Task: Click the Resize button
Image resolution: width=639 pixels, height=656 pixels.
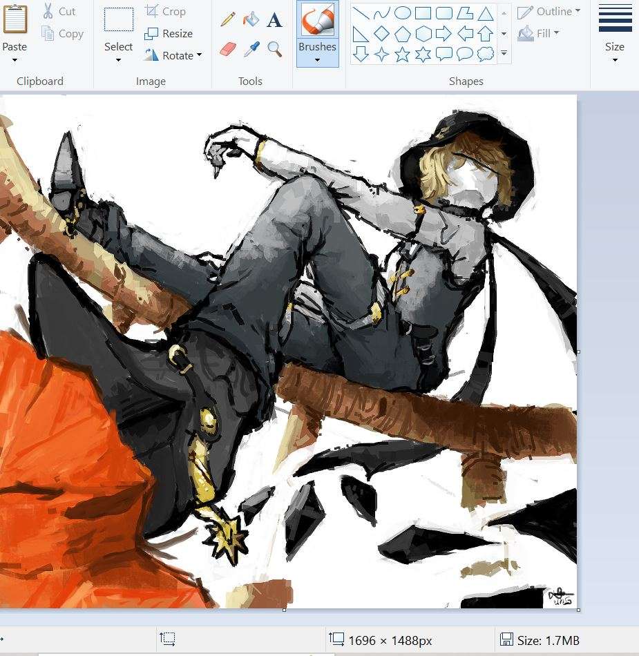Action: tap(169, 33)
